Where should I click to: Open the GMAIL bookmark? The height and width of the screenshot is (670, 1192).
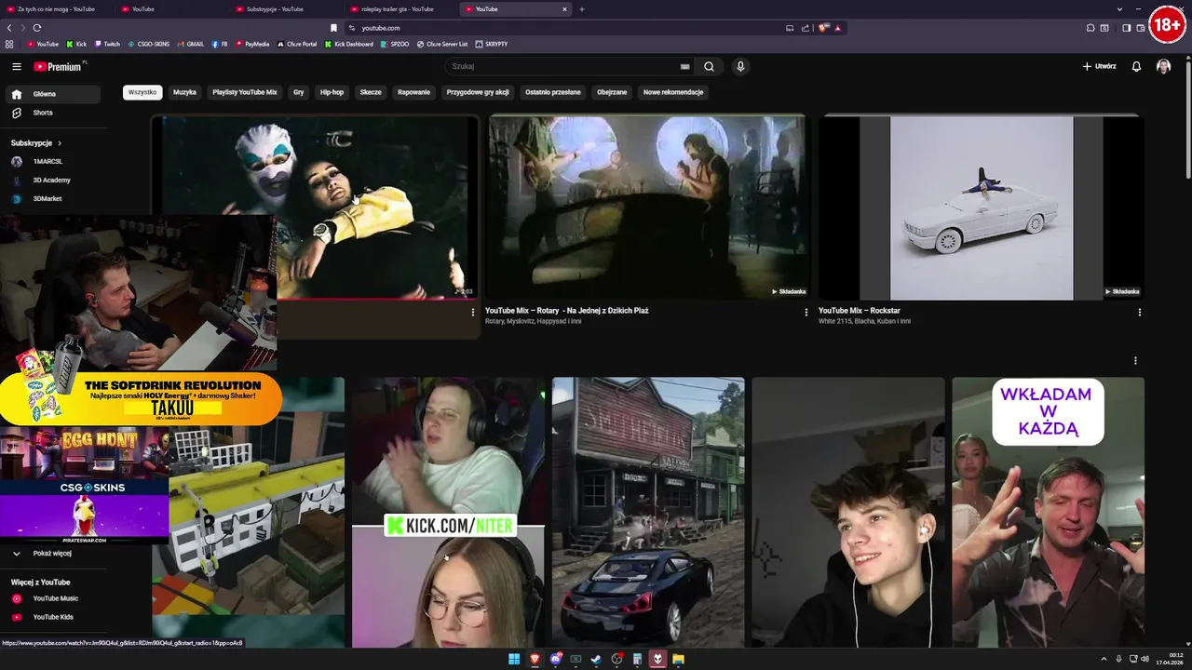click(191, 44)
